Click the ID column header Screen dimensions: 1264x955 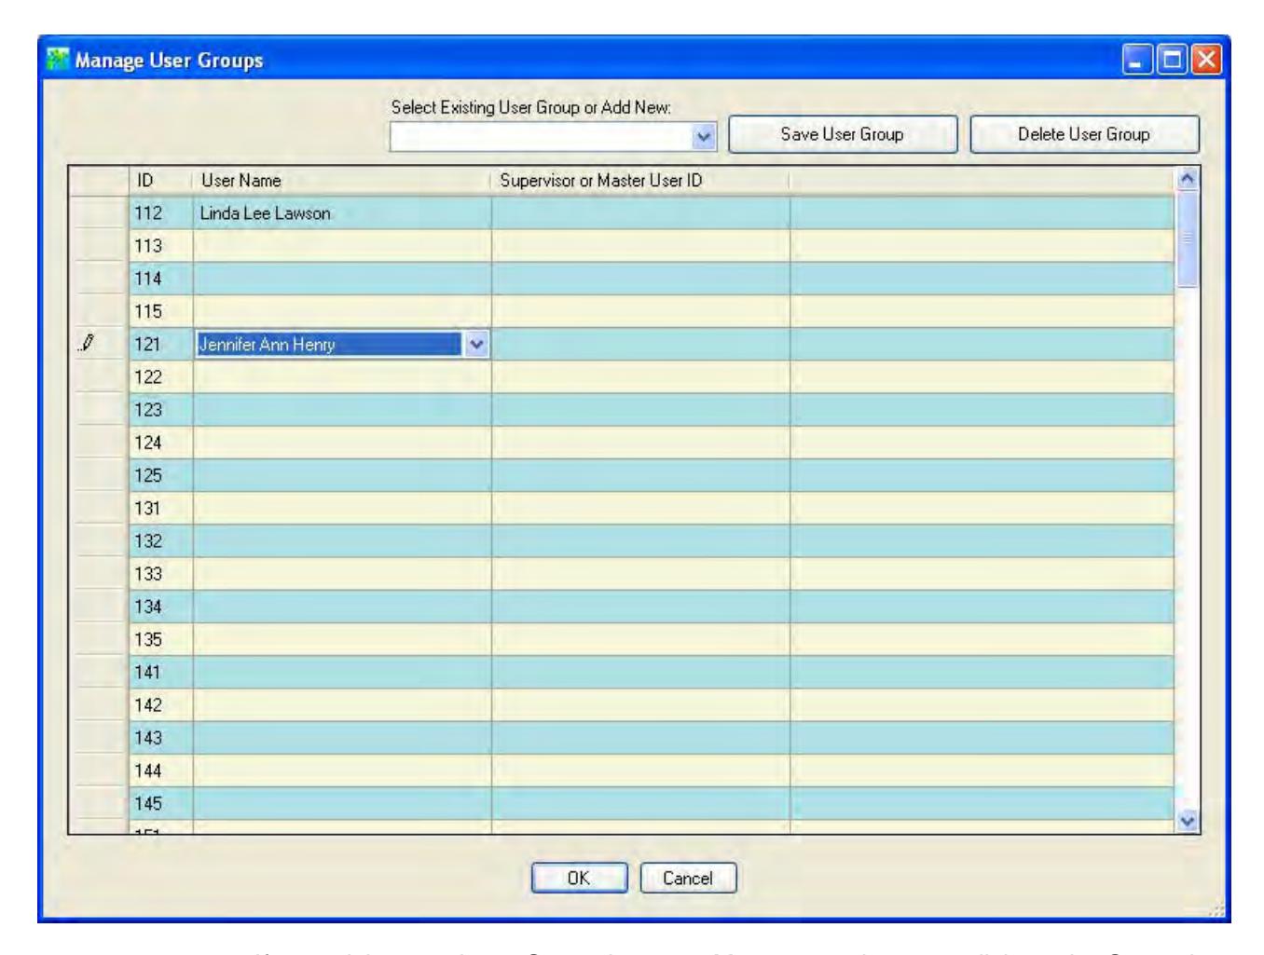coord(160,181)
